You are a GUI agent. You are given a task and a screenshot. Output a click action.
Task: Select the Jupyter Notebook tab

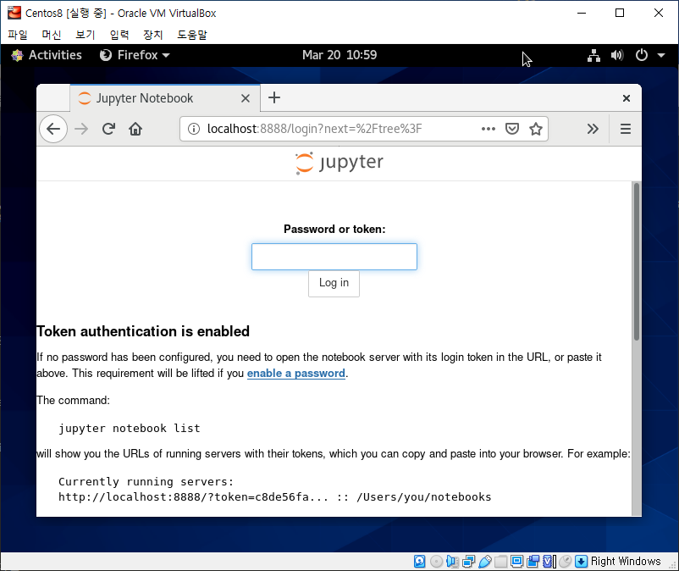pyautogui.click(x=165, y=98)
